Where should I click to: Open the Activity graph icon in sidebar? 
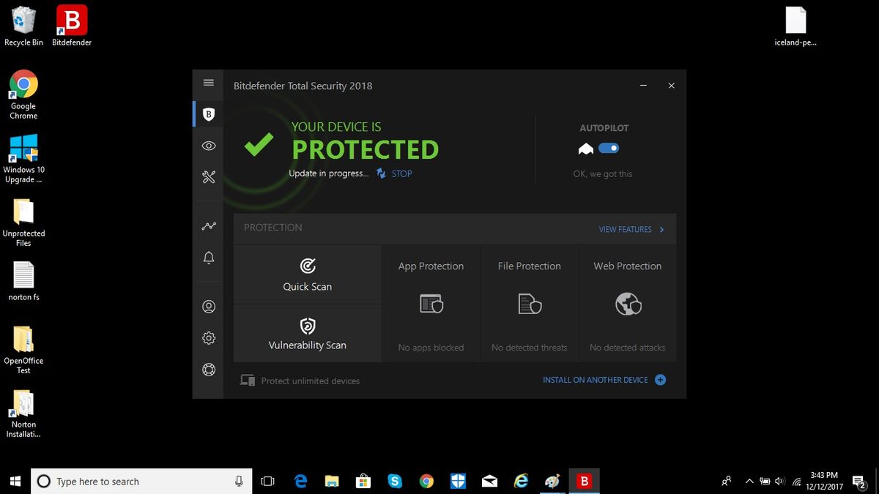coord(209,226)
